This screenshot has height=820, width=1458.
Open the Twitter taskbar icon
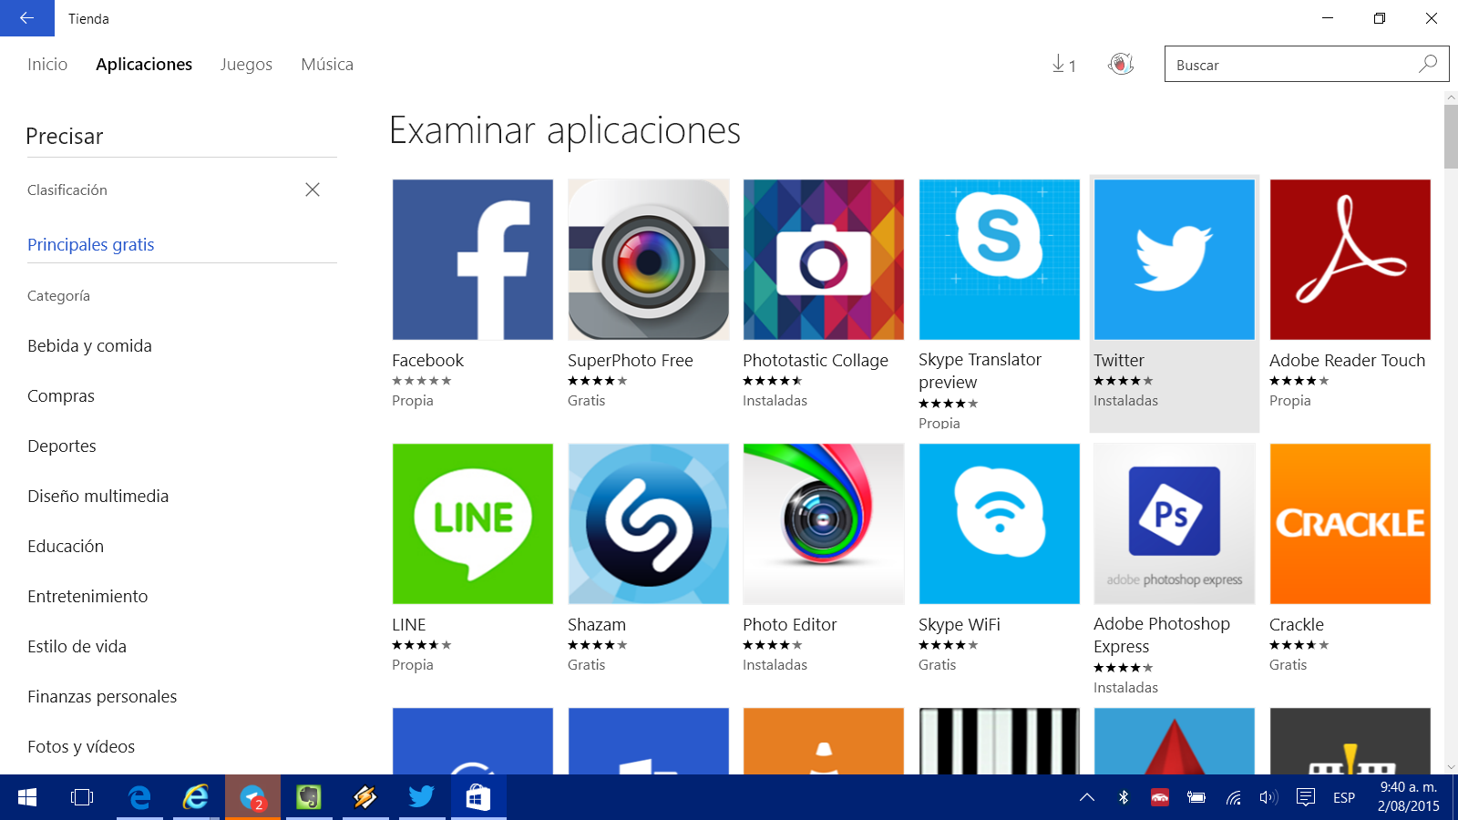point(421,797)
